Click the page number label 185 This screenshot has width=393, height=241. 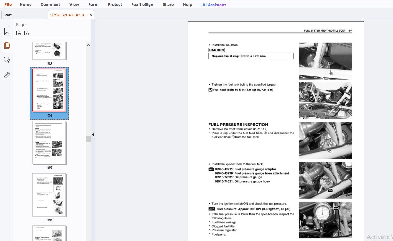coord(49,168)
